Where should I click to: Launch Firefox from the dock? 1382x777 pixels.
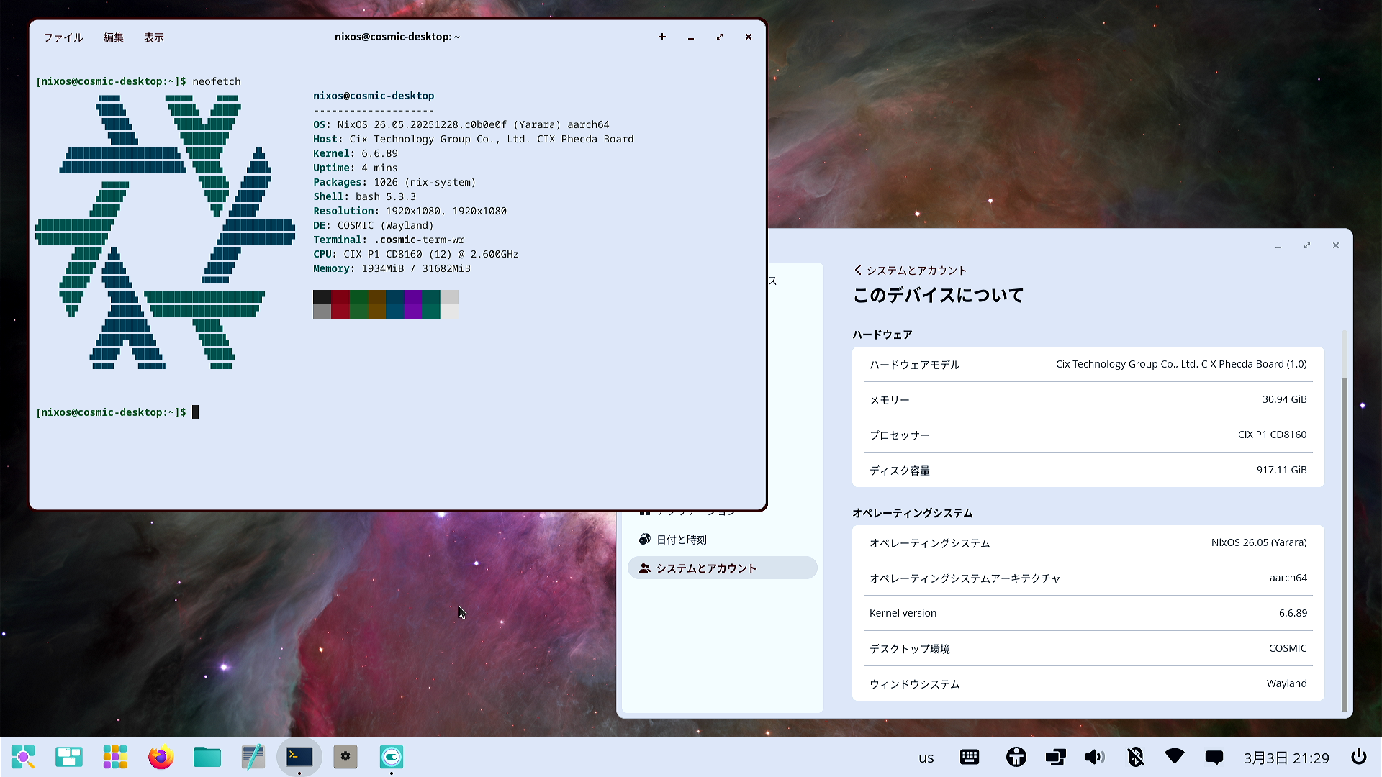pos(161,757)
